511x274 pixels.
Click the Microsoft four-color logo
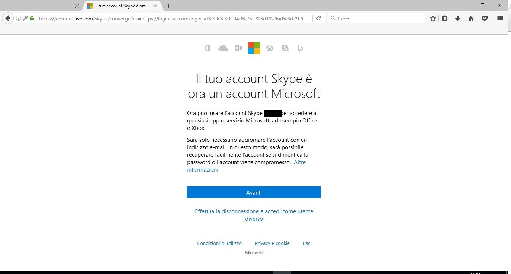point(254,48)
